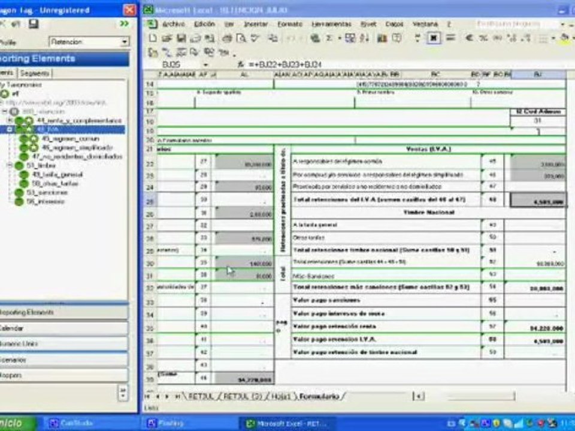Open the Name Box dropdown arrow
Screen dimensions: 575x431
(x=205, y=65)
